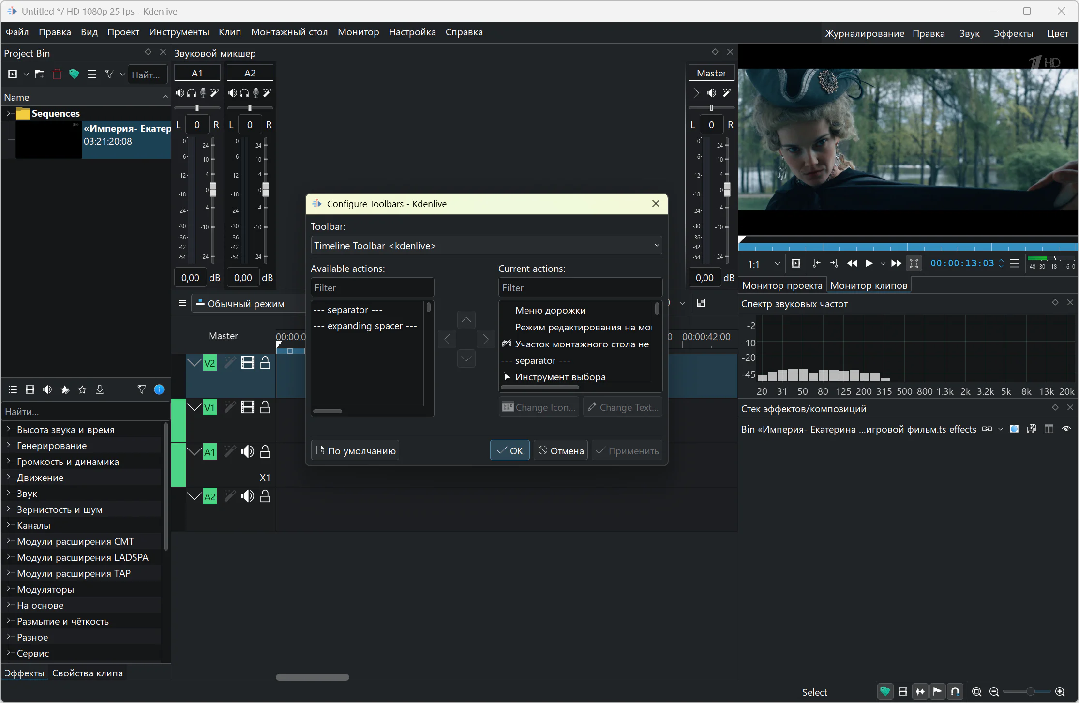Image resolution: width=1079 pixels, height=703 pixels.
Task: Mute track A1 speaker icon
Action: (248, 452)
